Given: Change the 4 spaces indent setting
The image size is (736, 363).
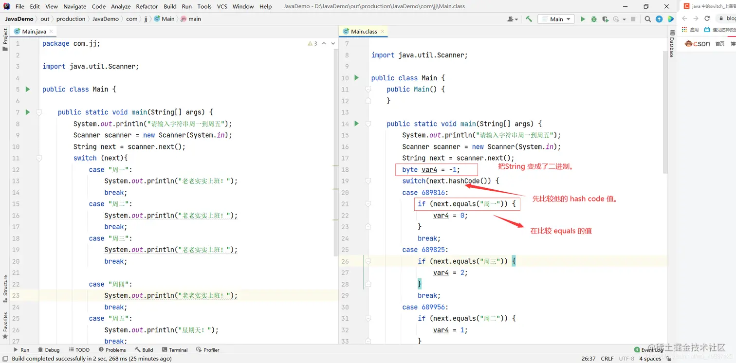Looking at the screenshot, I should [x=650, y=359].
